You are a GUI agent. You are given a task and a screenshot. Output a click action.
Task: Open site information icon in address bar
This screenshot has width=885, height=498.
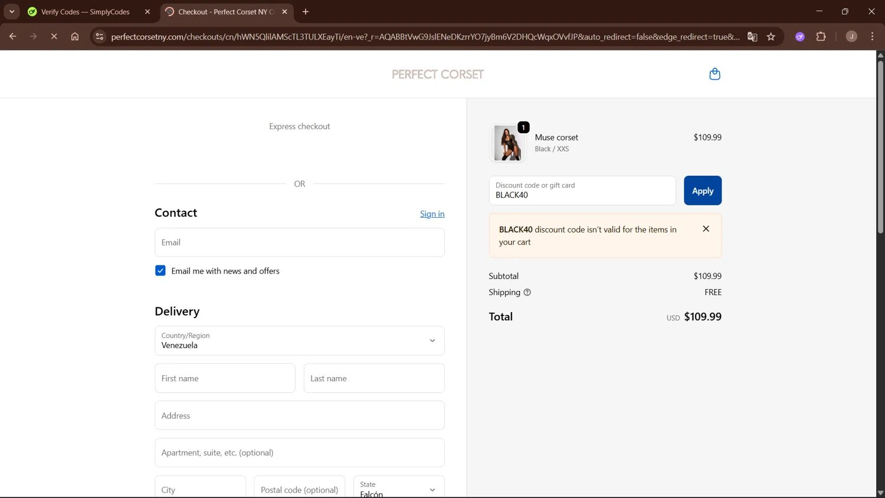coord(100,37)
